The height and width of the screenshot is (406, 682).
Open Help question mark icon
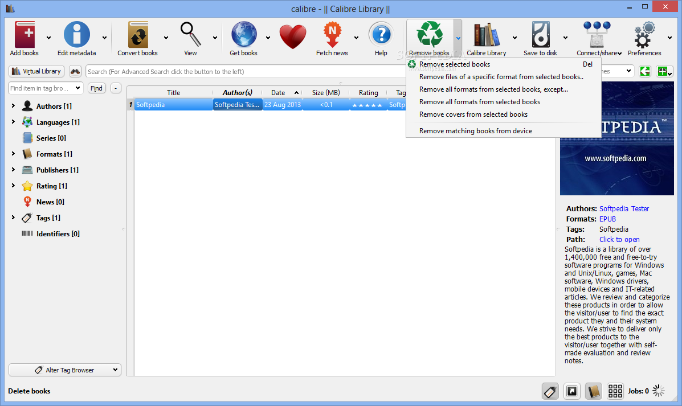[x=381, y=34]
